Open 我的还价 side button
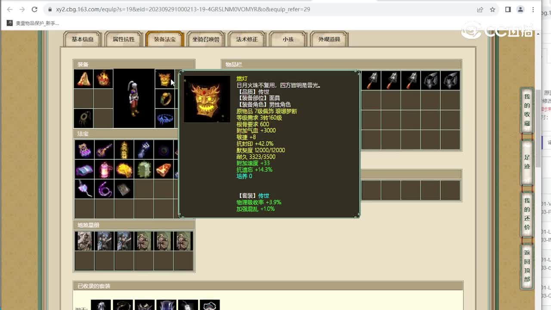Viewport: 551px width, 310px height. pos(527,214)
